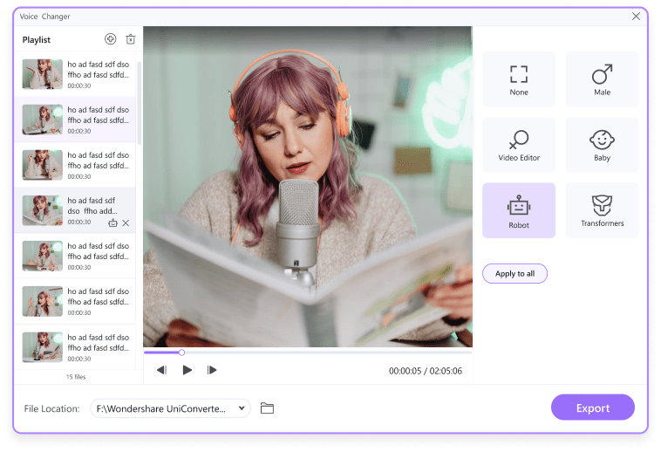Click the Export button
Image resolution: width=661 pixels, height=452 pixels.
pyautogui.click(x=593, y=407)
